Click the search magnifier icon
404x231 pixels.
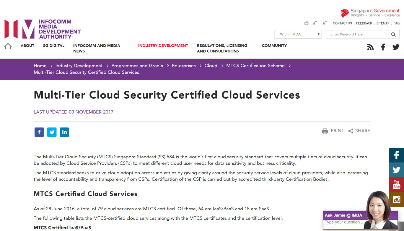[x=393, y=34]
